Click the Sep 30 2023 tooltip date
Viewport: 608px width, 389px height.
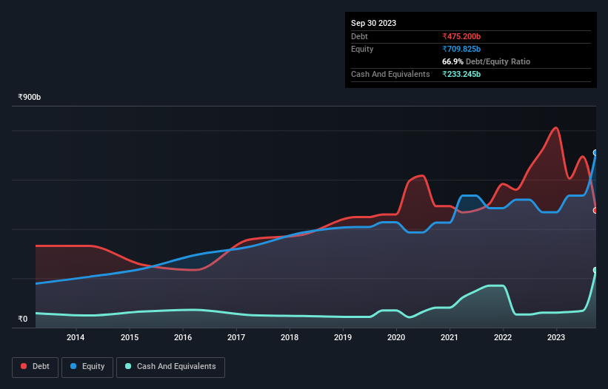[373, 23]
